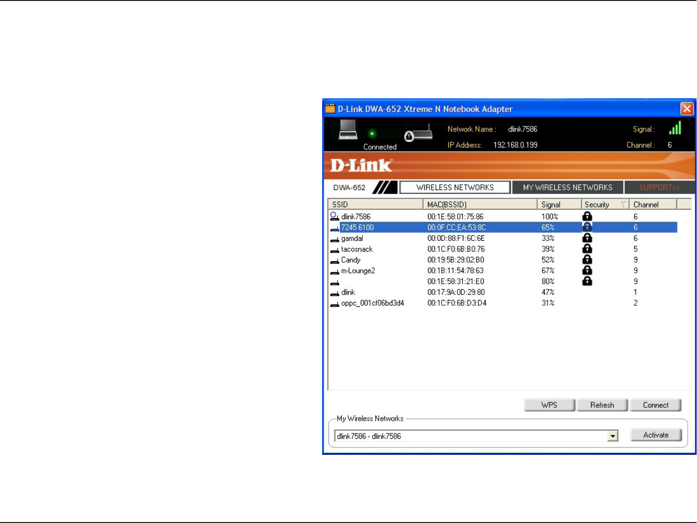This screenshot has width=697, height=523.
Task: Click MAC address 00:17:9A:0D:29:80
Action: (456, 292)
